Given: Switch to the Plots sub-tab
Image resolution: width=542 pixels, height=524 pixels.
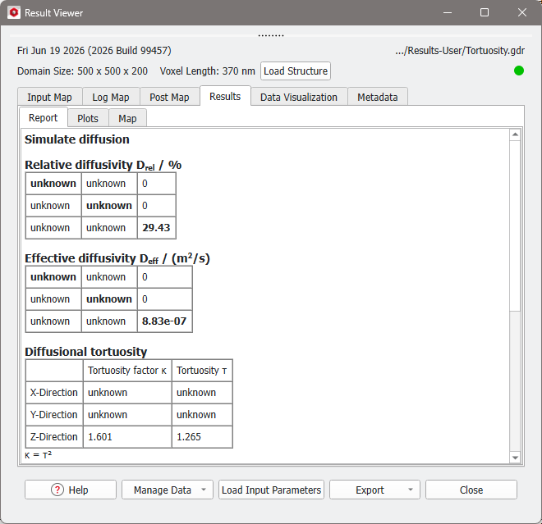Looking at the screenshot, I should coord(88,118).
